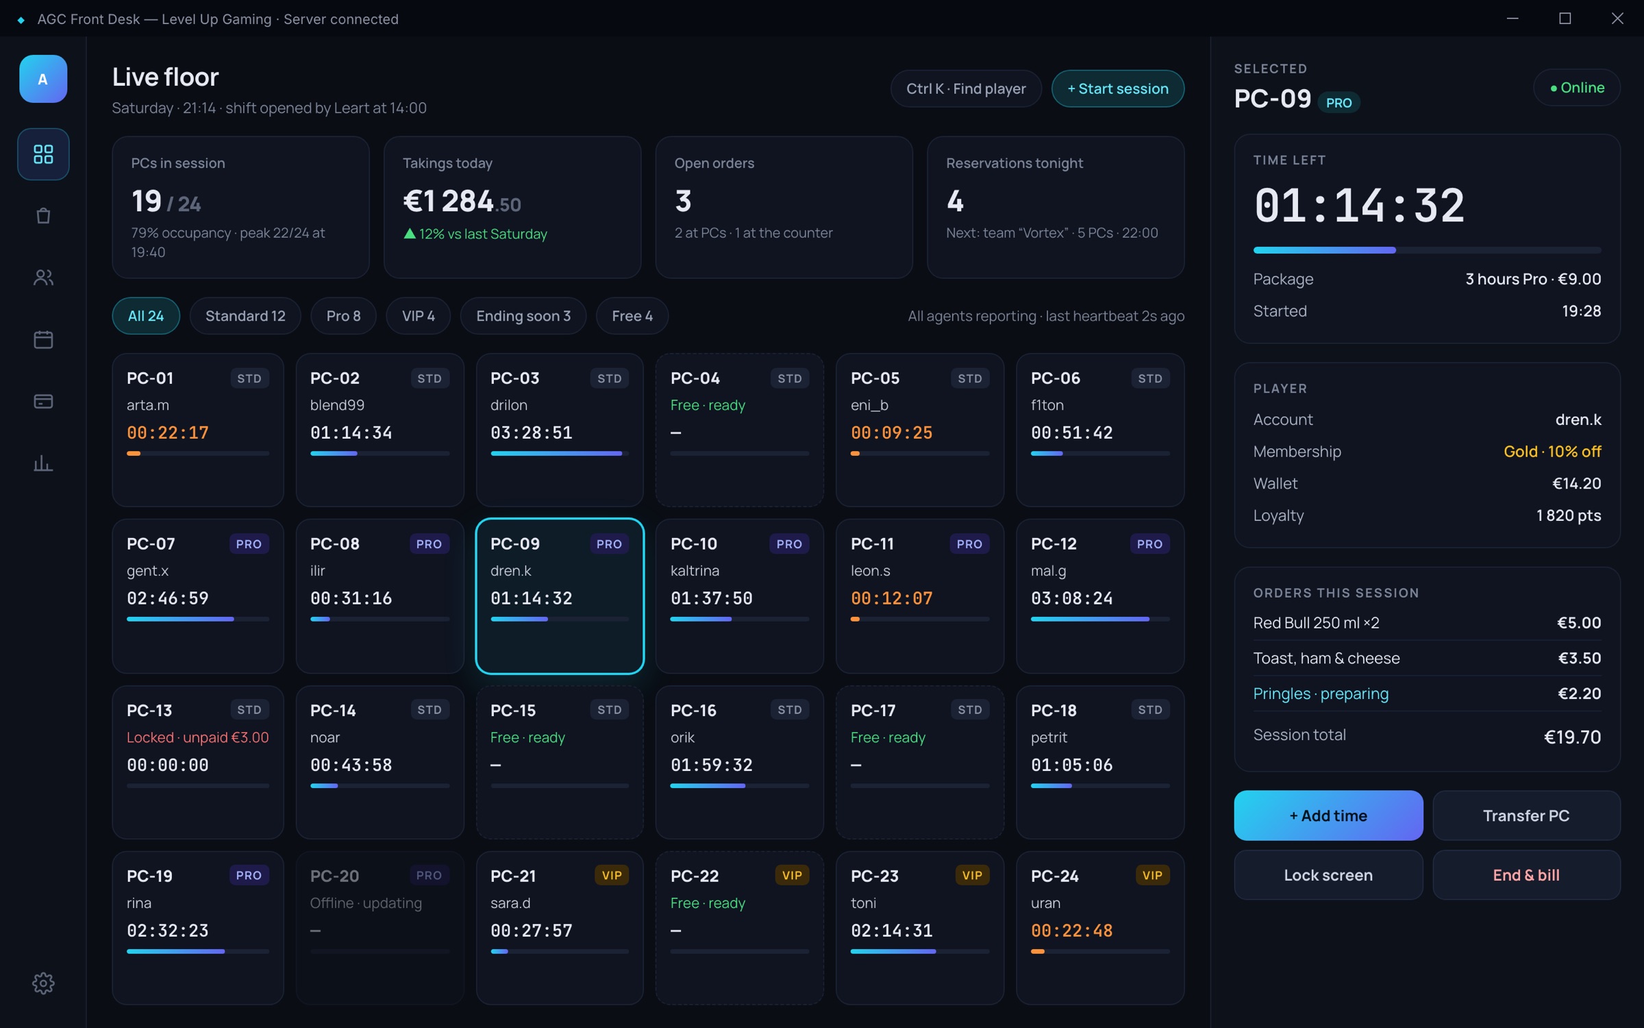This screenshot has width=1644, height=1028.
Task: Filter by Pro 8
Action: (343, 316)
